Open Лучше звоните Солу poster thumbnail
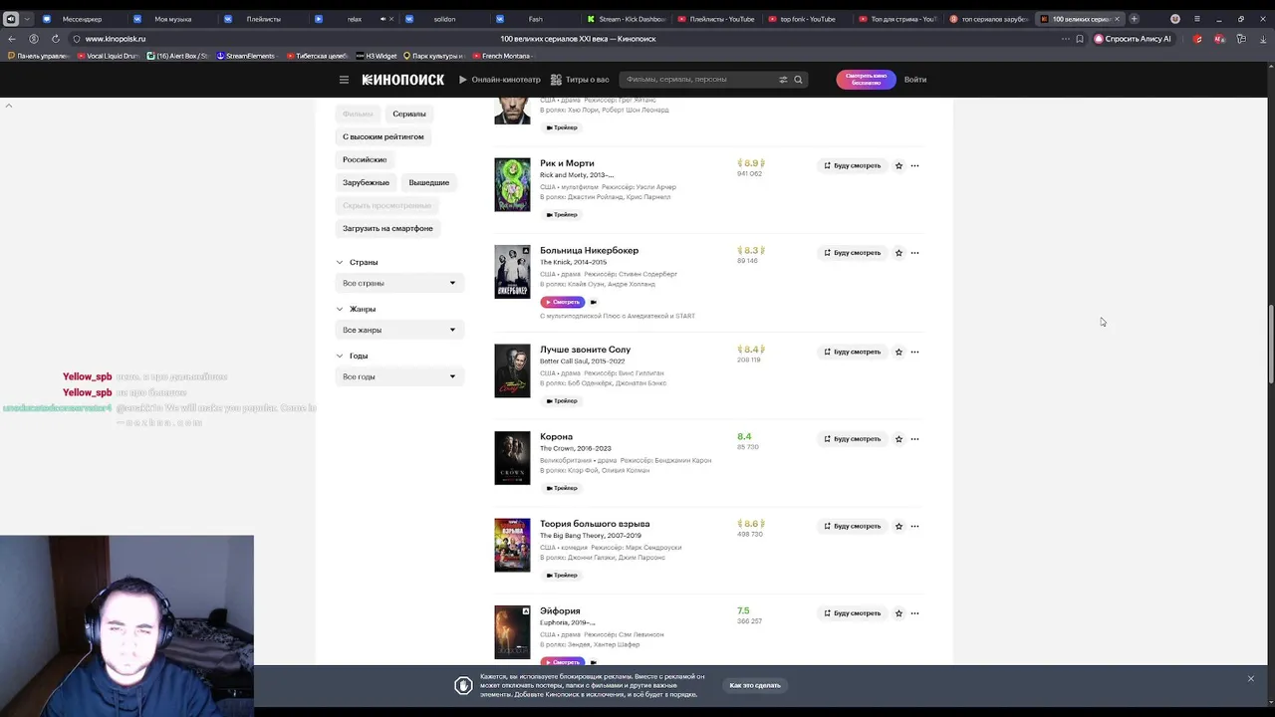The width and height of the screenshot is (1275, 717). click(512, 370)
